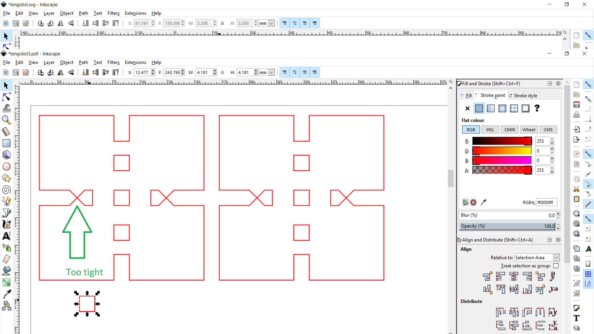The image size is (594, 334).
Task: Switch to the Stroke style tab
Action: click(x=523, y=96)
